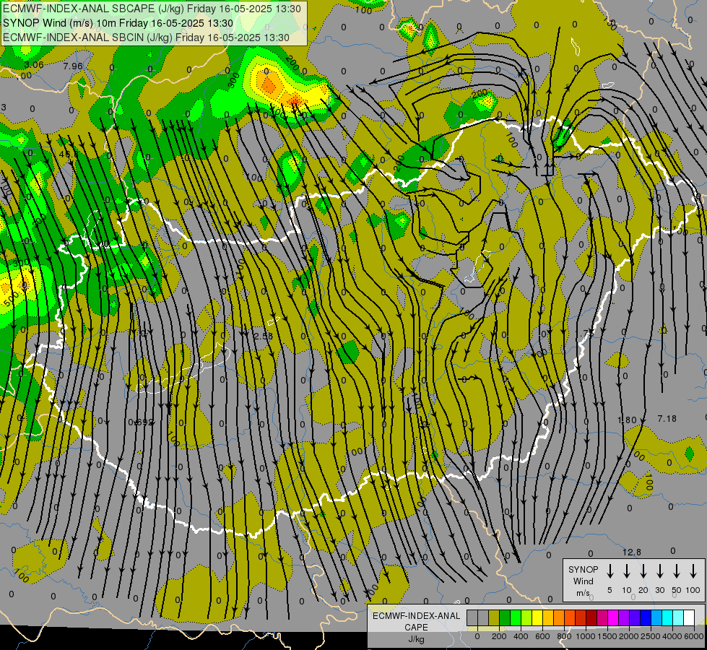Click the 100 m/s wind arrow in legend
Screen dimensions: 707x650
click(x=693, y=571)
